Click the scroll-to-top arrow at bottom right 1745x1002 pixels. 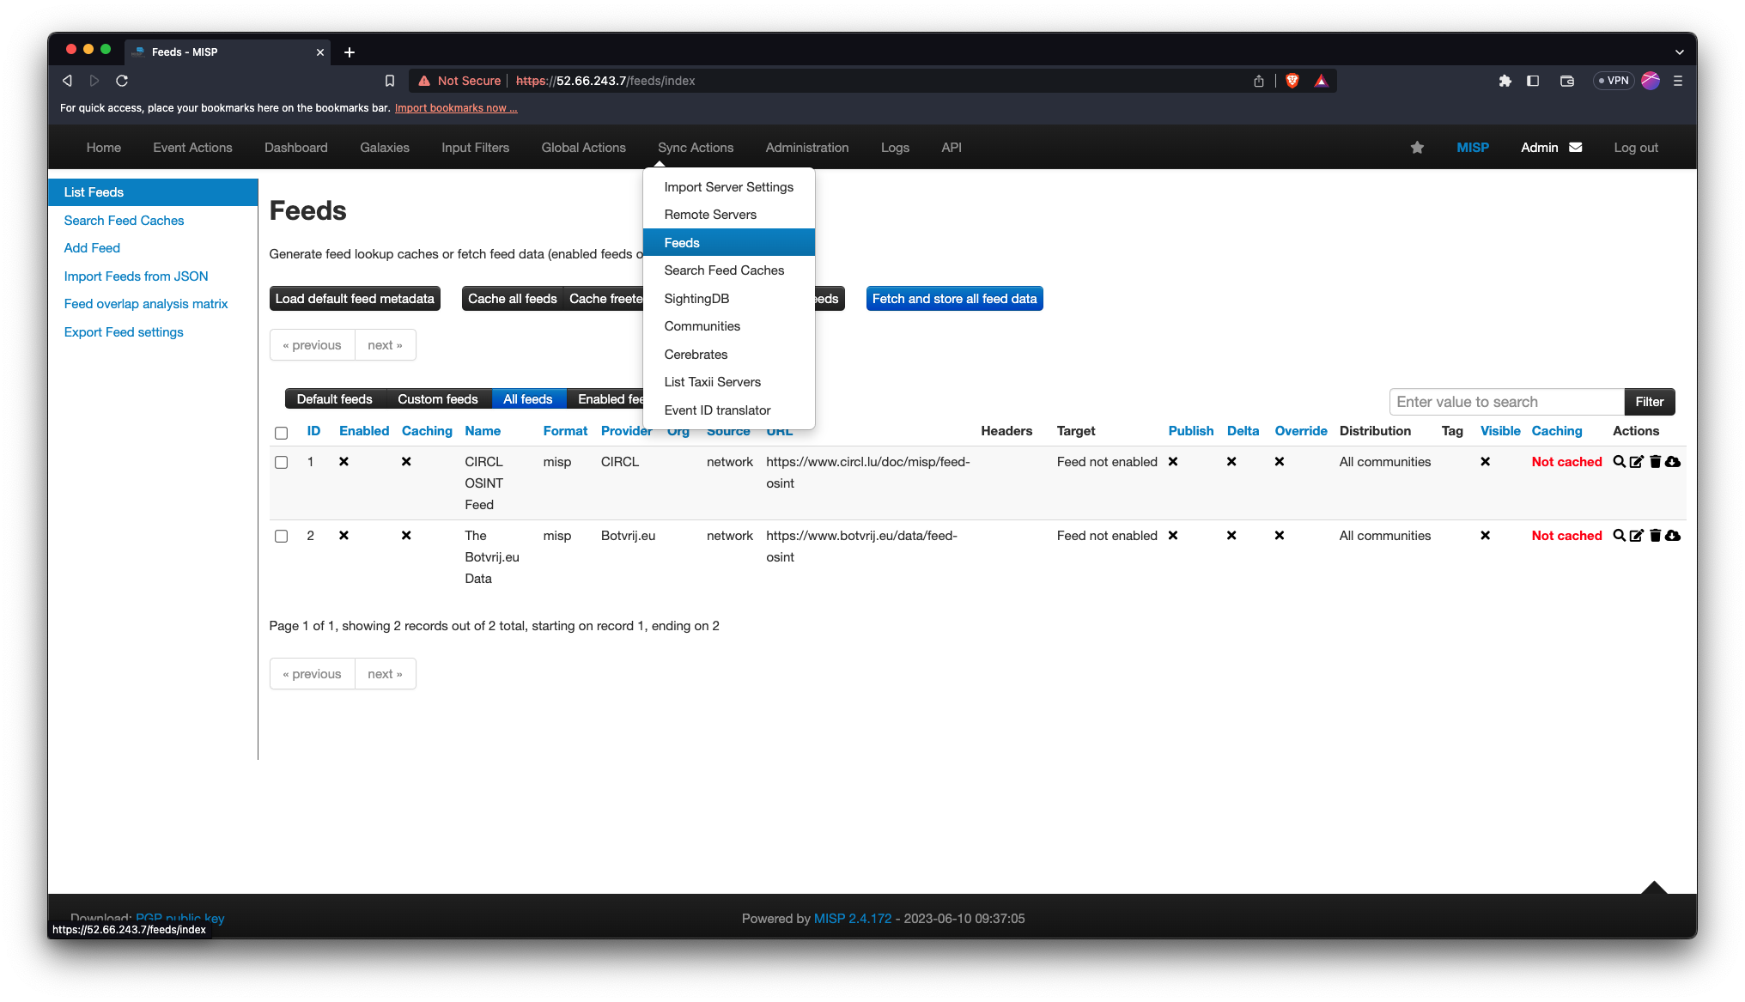(x=1654, y=888)
